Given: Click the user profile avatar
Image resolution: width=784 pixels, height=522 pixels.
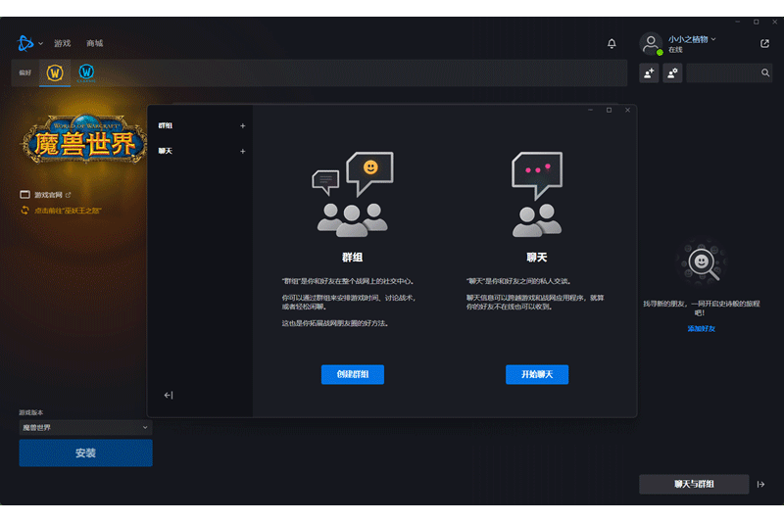Looking at the screenshot, I should pos(651,43).
